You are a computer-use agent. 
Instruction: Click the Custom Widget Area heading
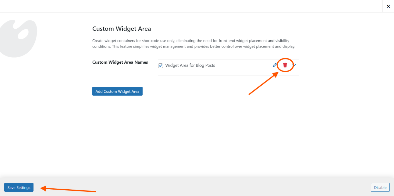click(x=122, y=29)
